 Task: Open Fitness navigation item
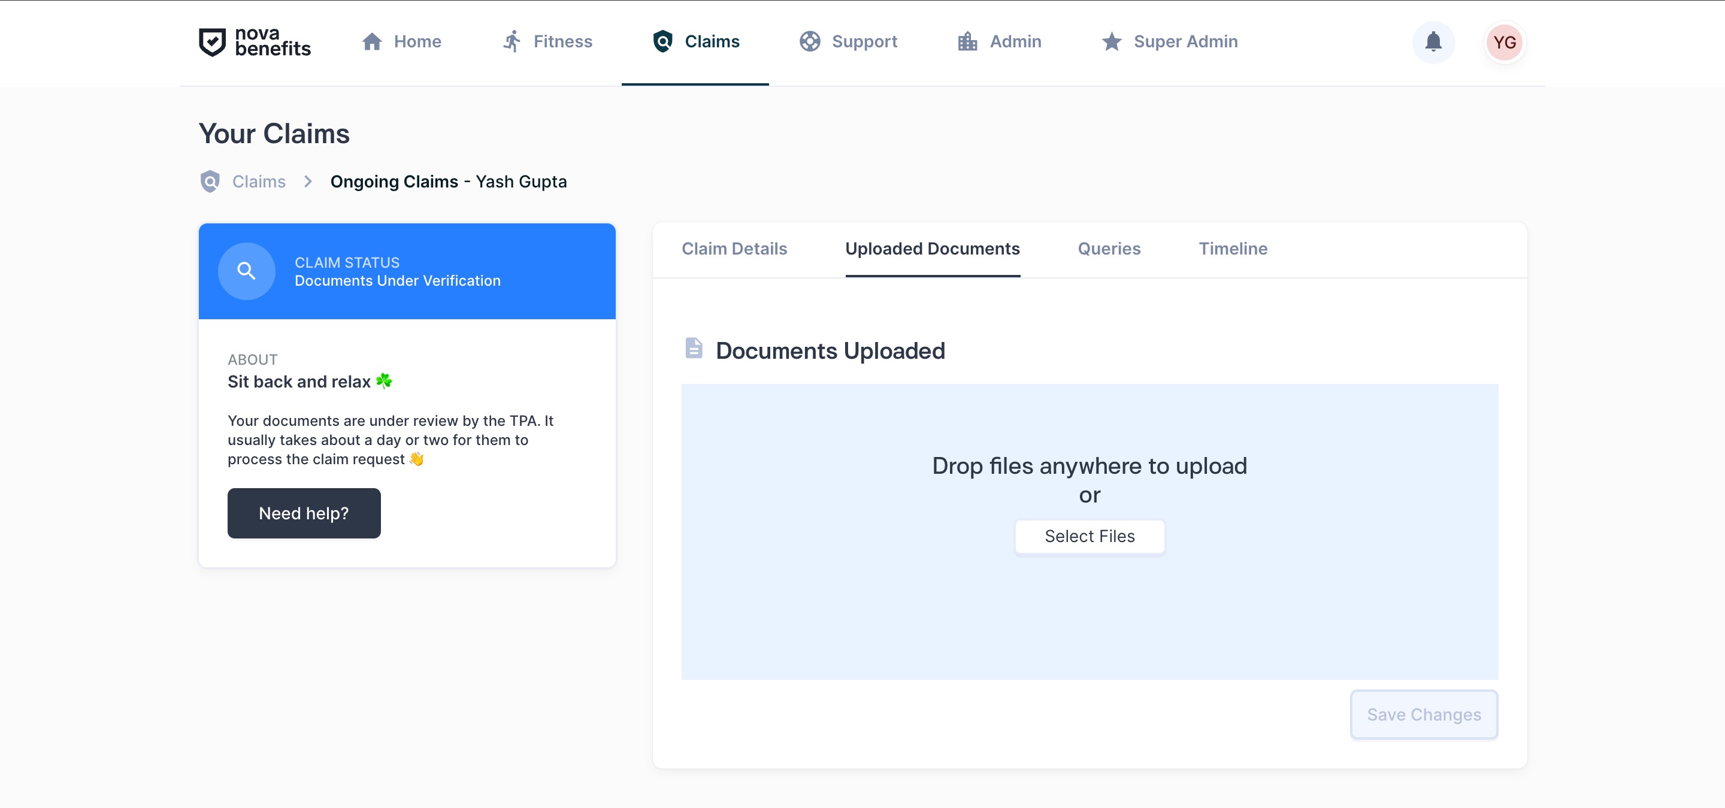click(x=547, y=41)
